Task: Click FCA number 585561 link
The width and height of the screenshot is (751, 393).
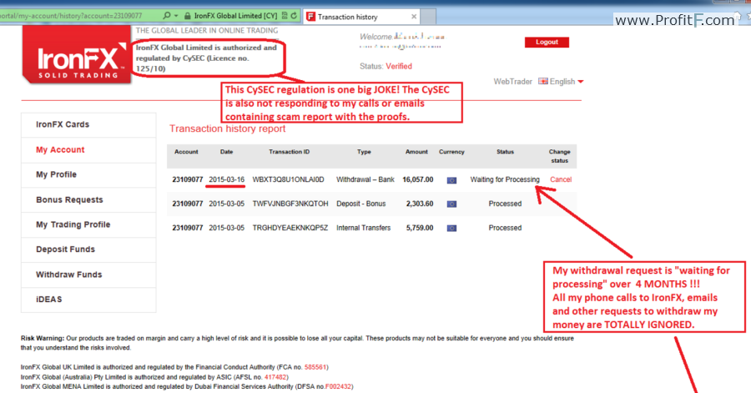Action: coord(315,367)
